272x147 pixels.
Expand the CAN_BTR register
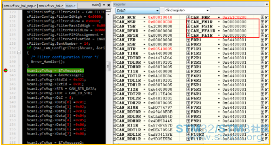115,49
